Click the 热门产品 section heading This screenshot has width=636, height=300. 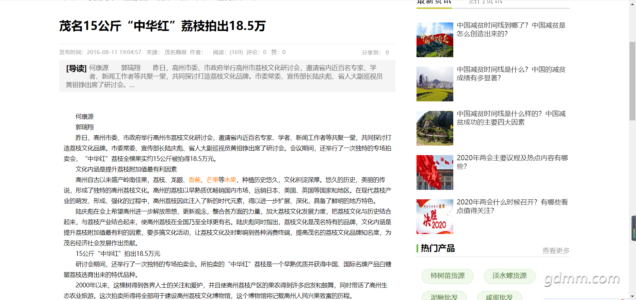tap(438, 249)
